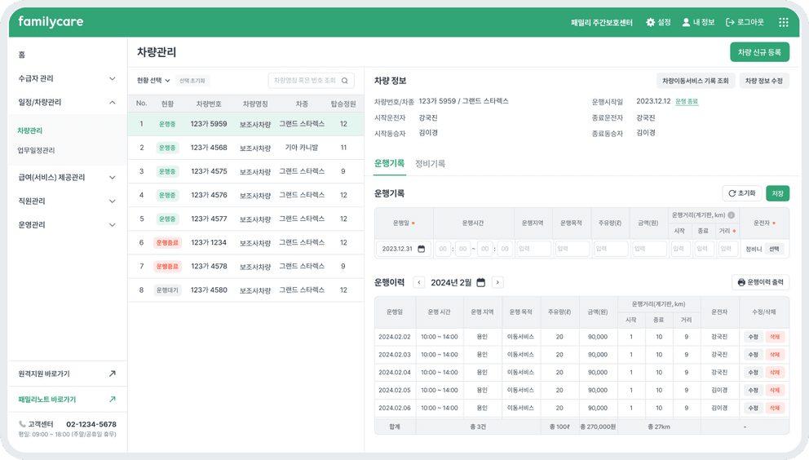The image size is (809, 460).
Task: Open Family Note external link arrow
Action: [x=112, y=399]
